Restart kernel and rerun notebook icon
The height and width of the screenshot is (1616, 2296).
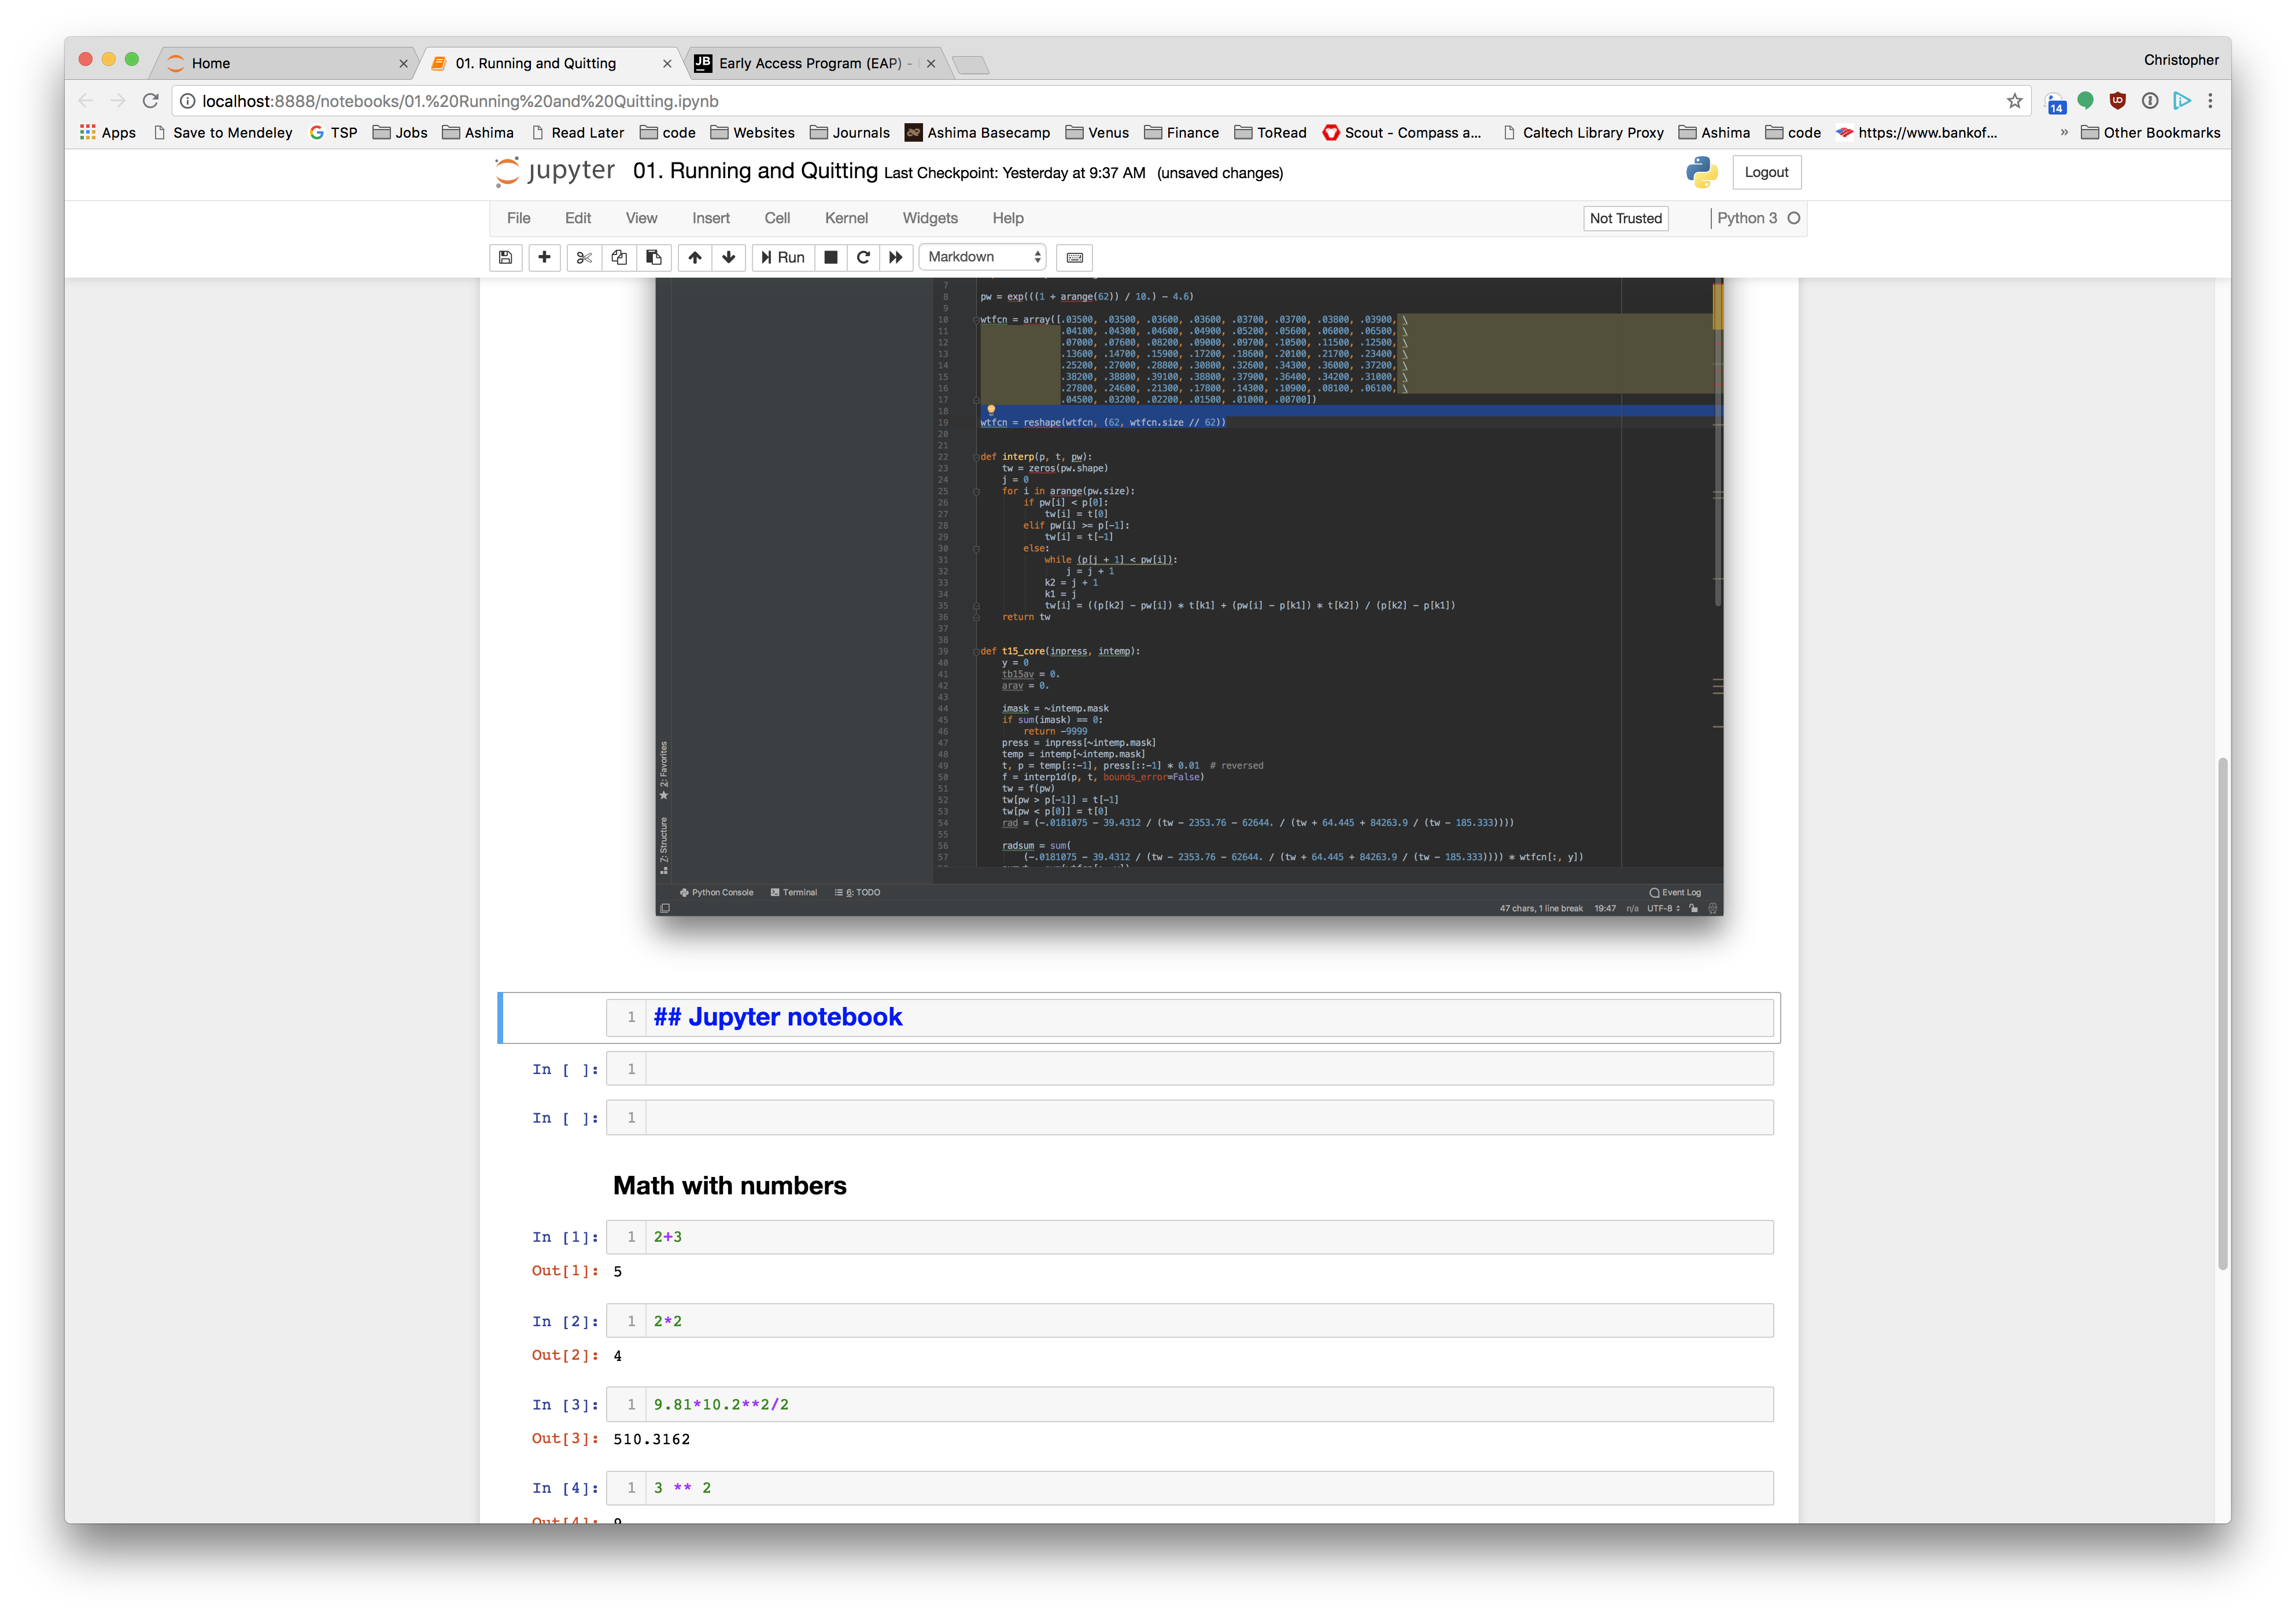pyautogui.click(x=896, y=257)
